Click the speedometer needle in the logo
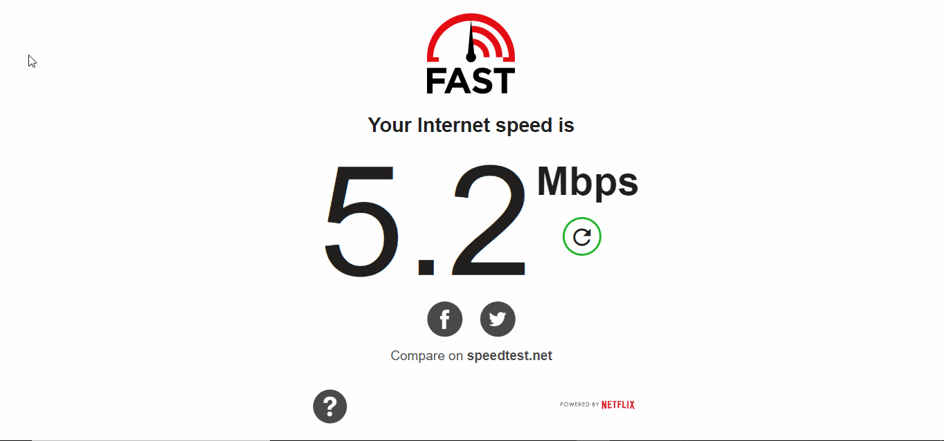The image size is (944, 441). 471,41
